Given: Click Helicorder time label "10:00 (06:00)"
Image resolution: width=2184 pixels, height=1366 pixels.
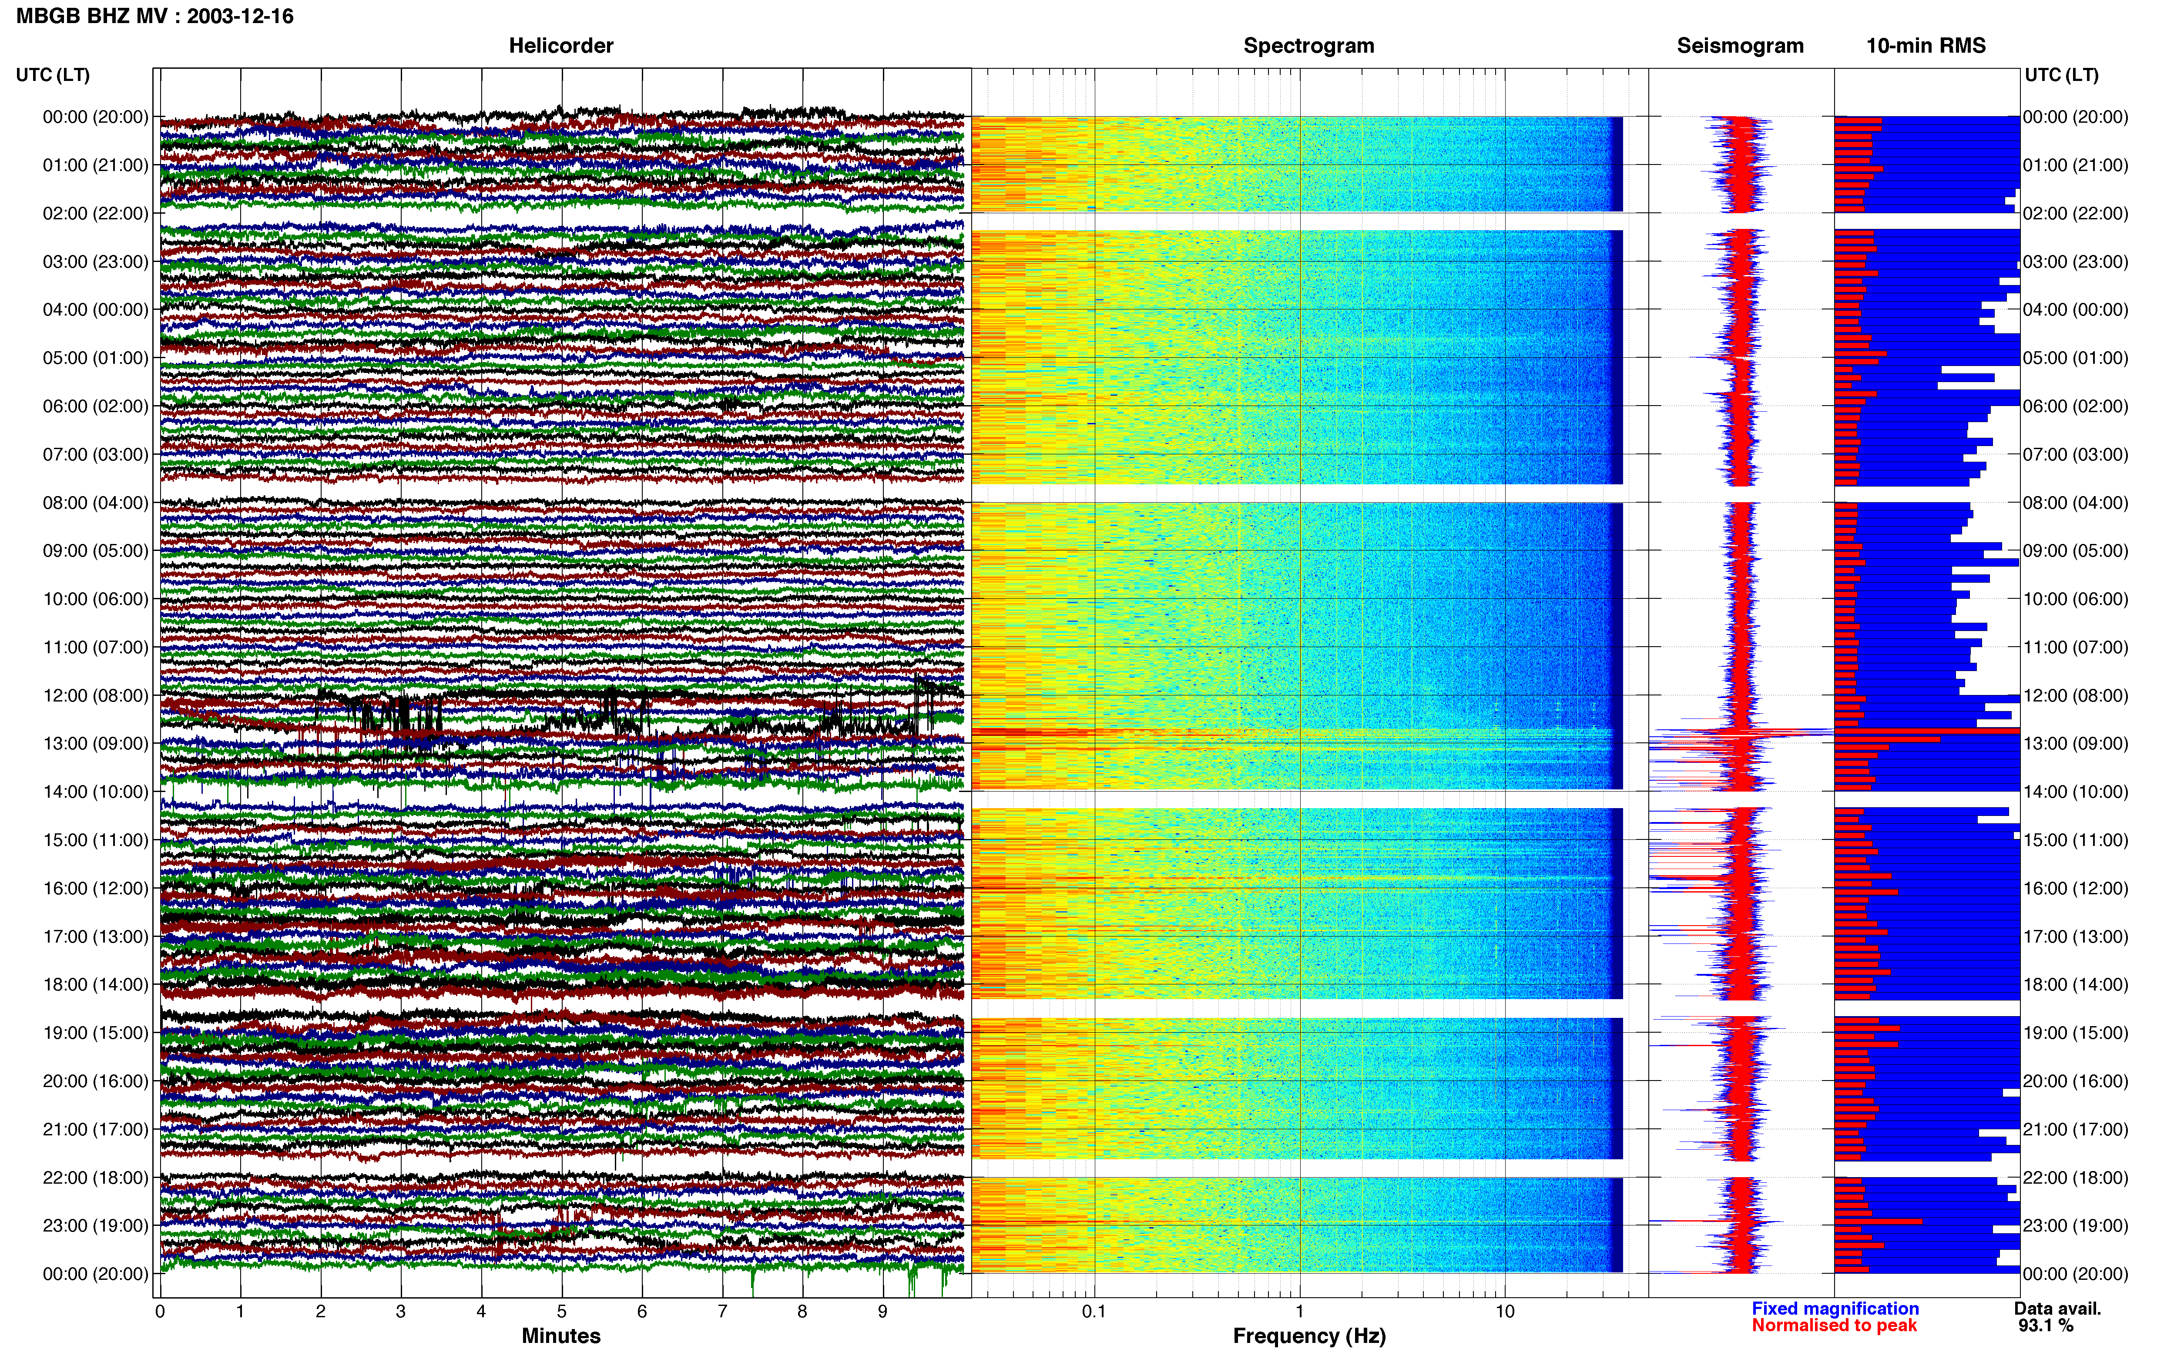Looking at the screenshot, I should point(96,599).
